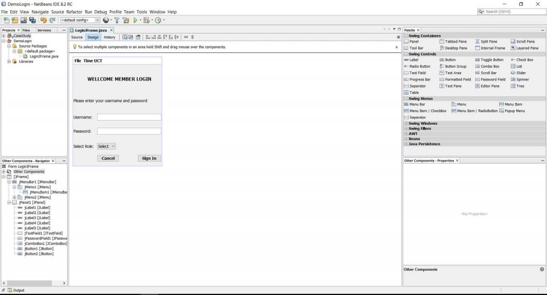
Task: Open the Preview Design icon in the designer toolbar
Action: [138, 37]
